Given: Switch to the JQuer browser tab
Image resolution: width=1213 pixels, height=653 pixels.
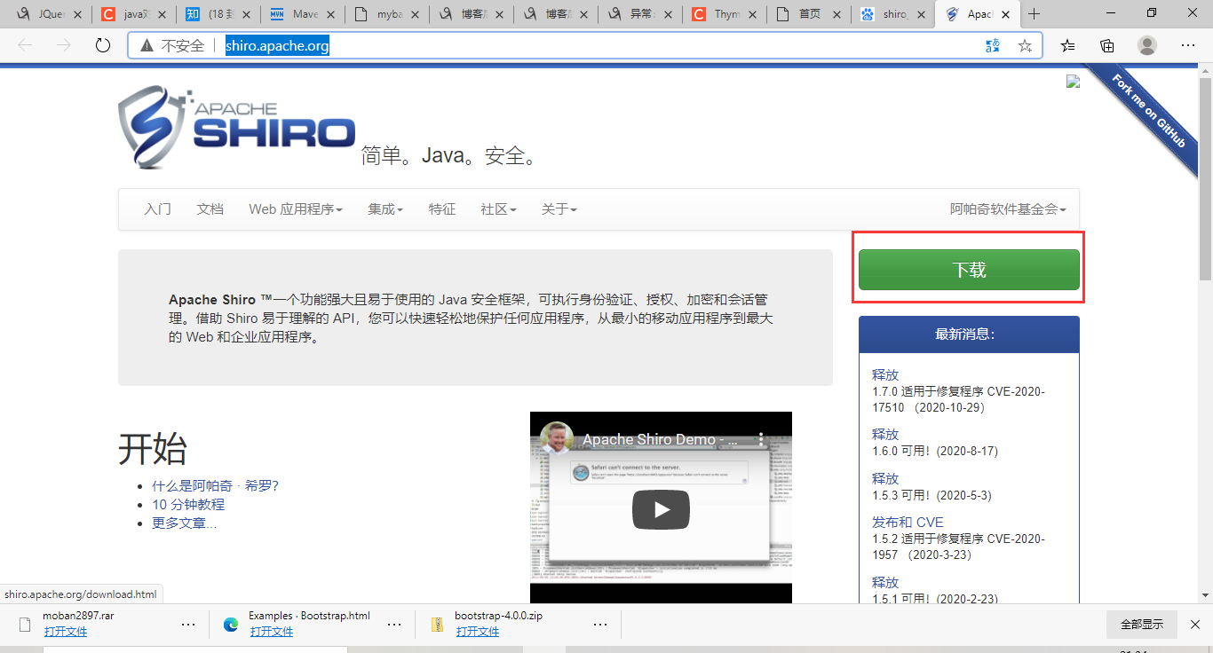Looking at the screenshot, I should 48,14.
